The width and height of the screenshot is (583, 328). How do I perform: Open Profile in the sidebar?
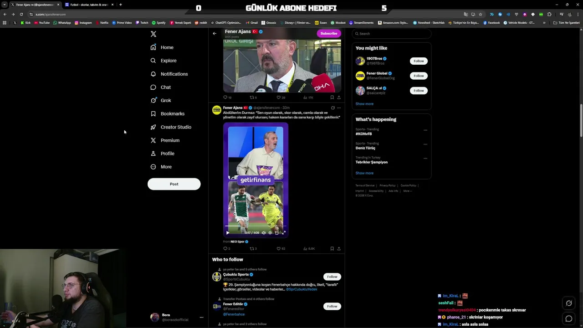click(163, 154)
